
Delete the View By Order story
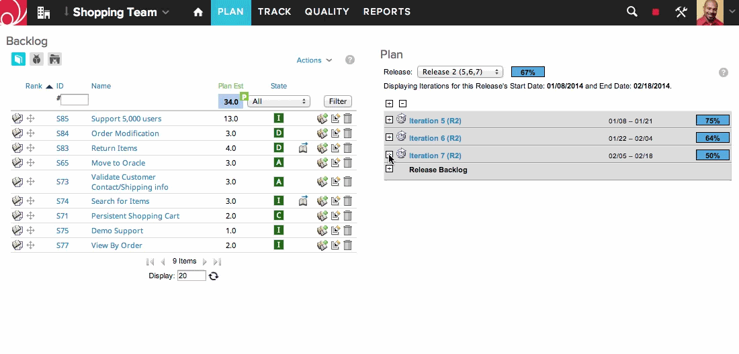coord(347,245)
